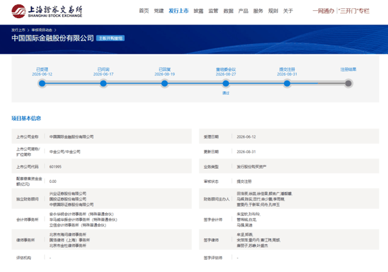Open the 关于 menu item
This screenshot has width=388, height=272.
(288, 11)
